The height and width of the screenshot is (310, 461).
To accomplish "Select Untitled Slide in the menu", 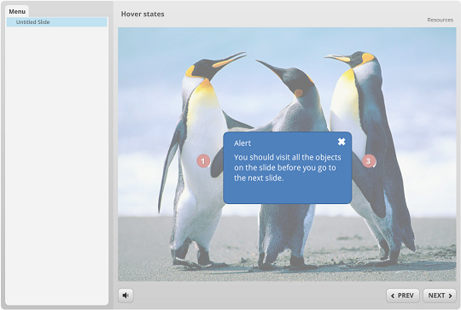I will coord(57,22).
